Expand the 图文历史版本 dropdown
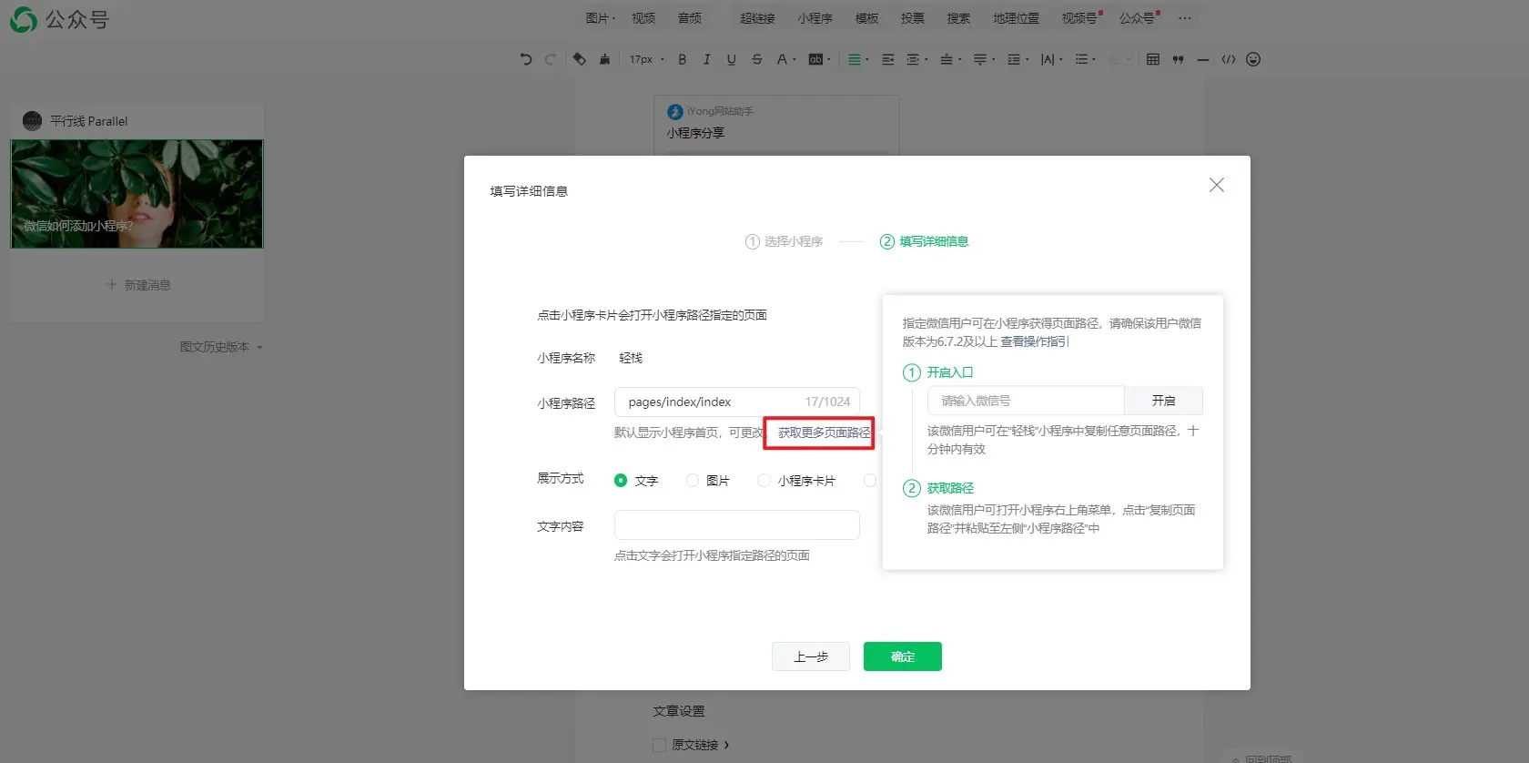This screenshot has height=763, width=1529. 221,347
